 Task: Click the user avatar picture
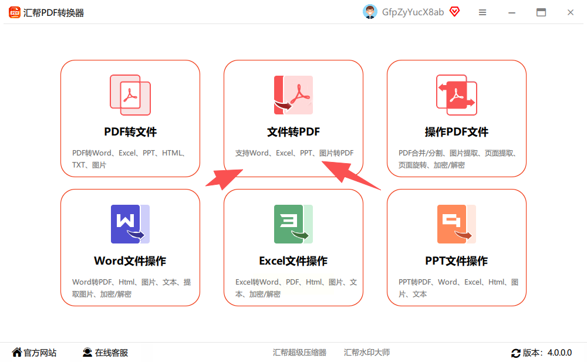coord(370,12)
